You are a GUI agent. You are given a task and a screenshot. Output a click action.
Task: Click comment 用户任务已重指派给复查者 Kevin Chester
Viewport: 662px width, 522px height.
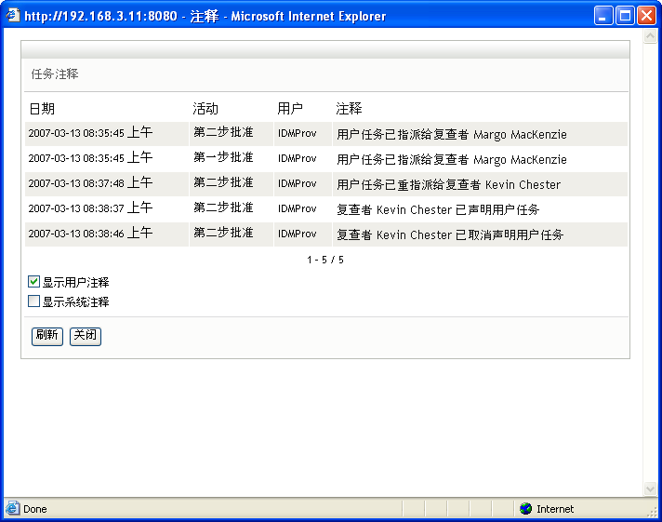[x=449, y=185]
